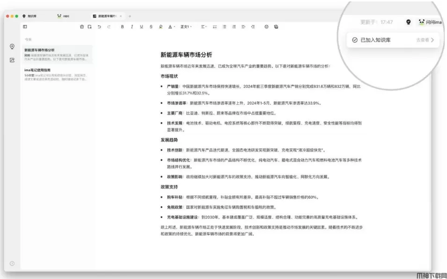Switch to the mbti tab
This screenshot has width=447, height=279.
click(x=63, y=16)
